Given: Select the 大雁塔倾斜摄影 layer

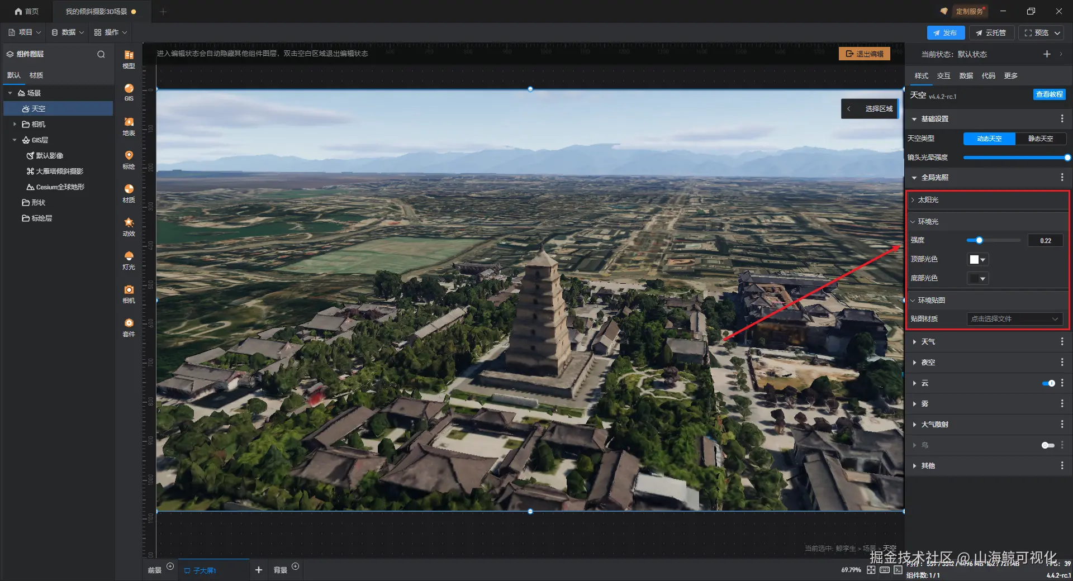Looking at the screenshot, I should [59, 172].
